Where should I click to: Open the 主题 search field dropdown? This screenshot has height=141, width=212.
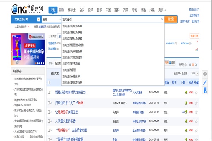coord(52,19)
